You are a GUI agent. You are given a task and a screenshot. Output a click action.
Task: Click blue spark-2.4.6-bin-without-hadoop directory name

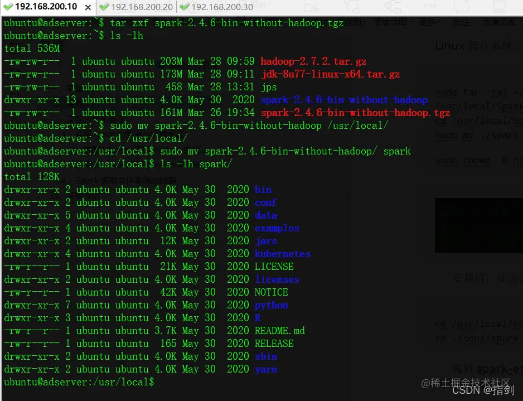click(344, 100)
